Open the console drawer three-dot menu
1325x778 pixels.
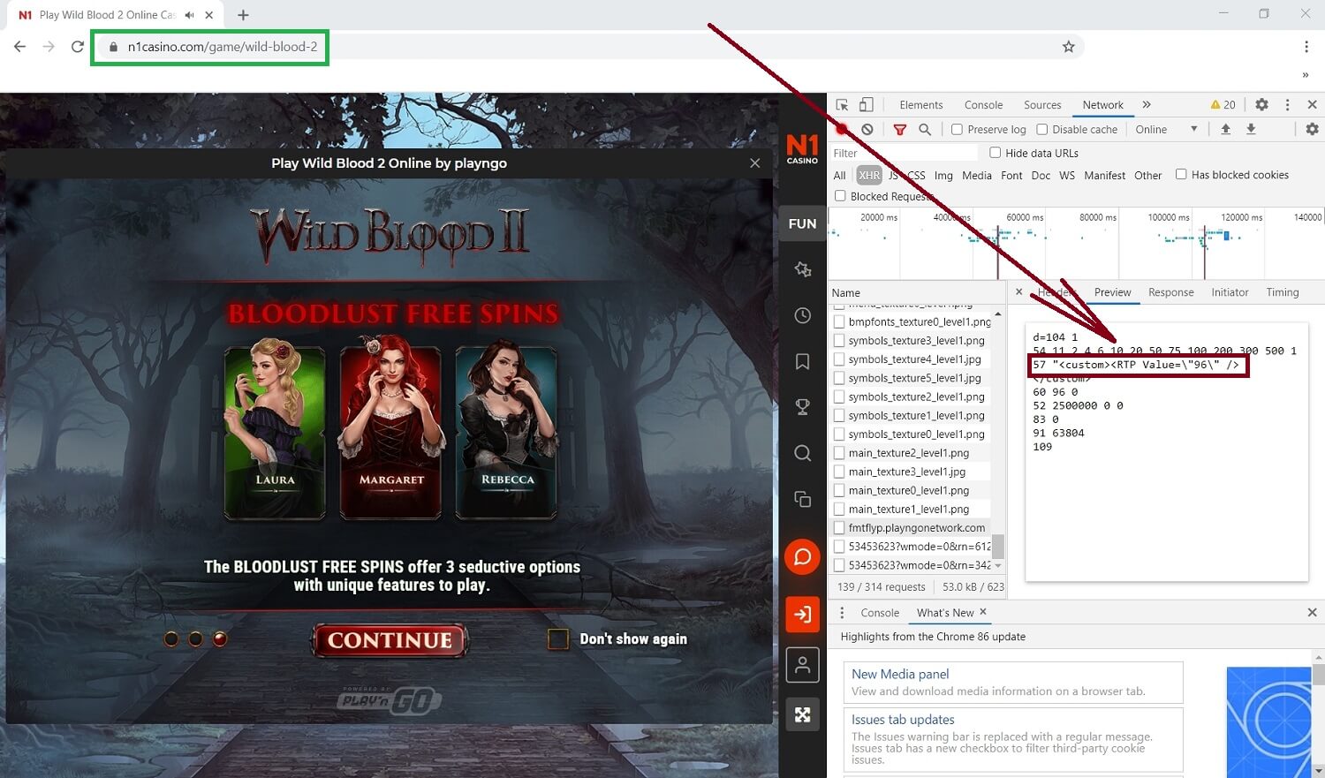[x=842, y=612]
